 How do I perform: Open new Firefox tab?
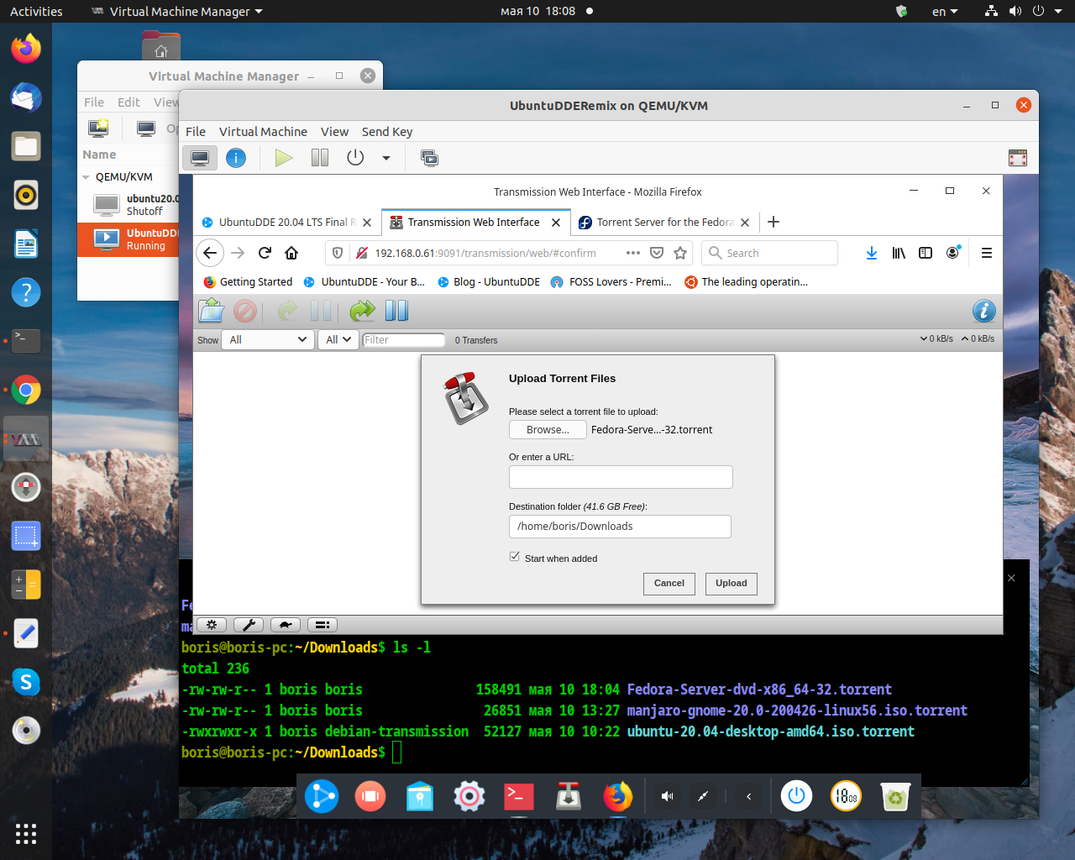click(773, 222)
